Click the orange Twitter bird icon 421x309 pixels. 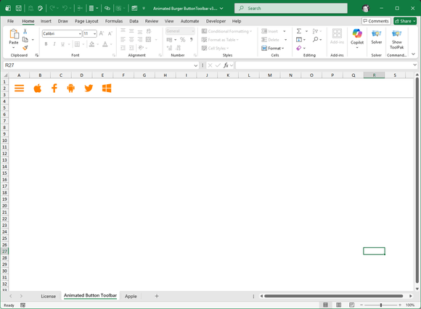[x=89, y=88]
